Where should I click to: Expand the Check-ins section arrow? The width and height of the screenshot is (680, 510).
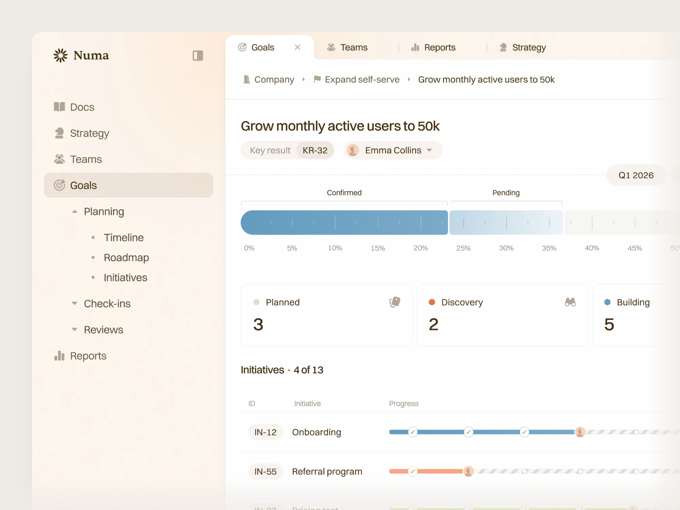(74, 303)
